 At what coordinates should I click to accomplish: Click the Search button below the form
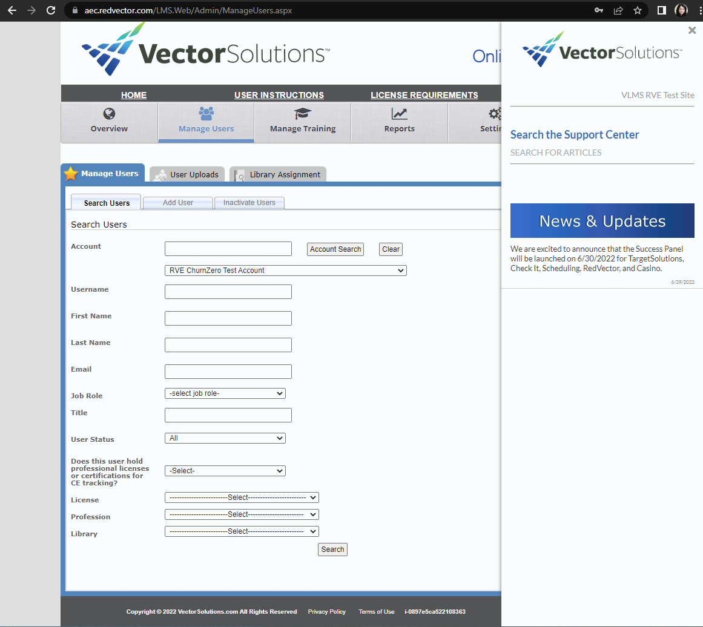coord(332,550)
